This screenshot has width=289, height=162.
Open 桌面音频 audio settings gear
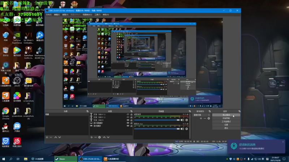[x=186, y=120]
